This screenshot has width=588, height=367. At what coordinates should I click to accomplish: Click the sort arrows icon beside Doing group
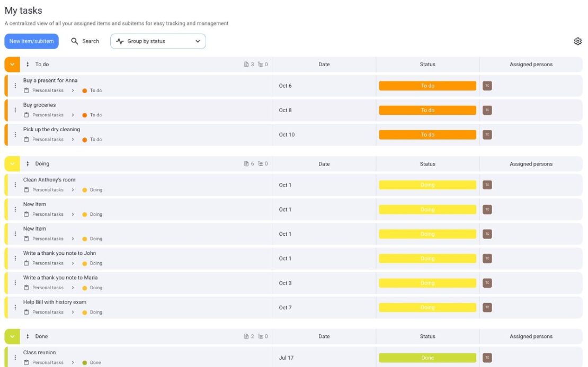point(28,164)
